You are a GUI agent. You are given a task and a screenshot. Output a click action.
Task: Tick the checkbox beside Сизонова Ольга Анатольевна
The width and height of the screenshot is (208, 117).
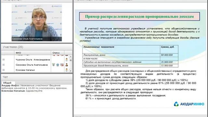4,65
